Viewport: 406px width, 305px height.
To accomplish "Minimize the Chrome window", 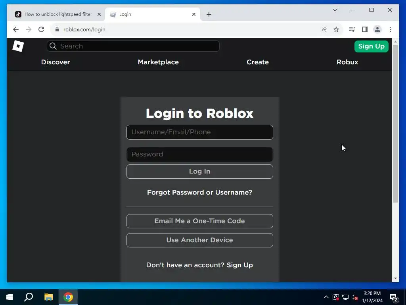I will [x=353, y=10].
